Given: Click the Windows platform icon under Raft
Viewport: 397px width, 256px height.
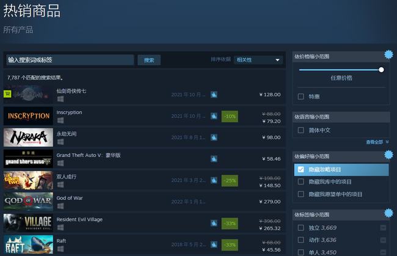Looking at the screenshot, I should [x=60, y=249].
